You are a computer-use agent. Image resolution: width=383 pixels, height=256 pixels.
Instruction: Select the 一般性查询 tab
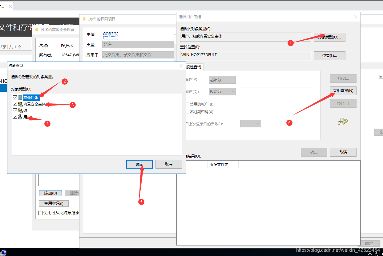(x=194, y=67)
